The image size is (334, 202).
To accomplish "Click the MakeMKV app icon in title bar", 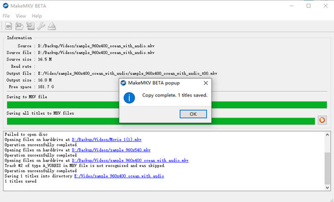I will pyautogui.click(x=6, y=6).
